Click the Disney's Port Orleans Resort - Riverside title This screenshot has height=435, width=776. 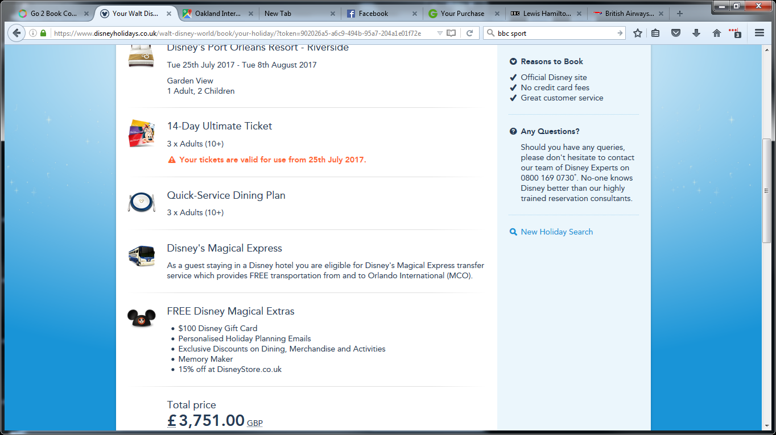(258, 48)
